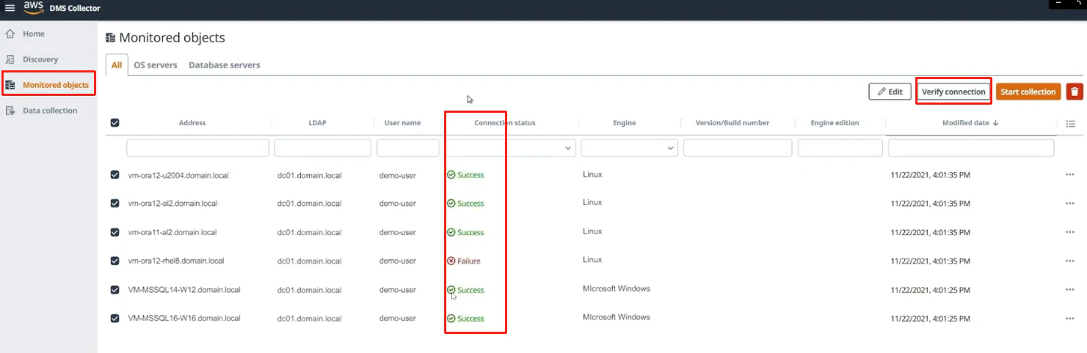
Task: Focus the Address filter field
Action: 198,148
